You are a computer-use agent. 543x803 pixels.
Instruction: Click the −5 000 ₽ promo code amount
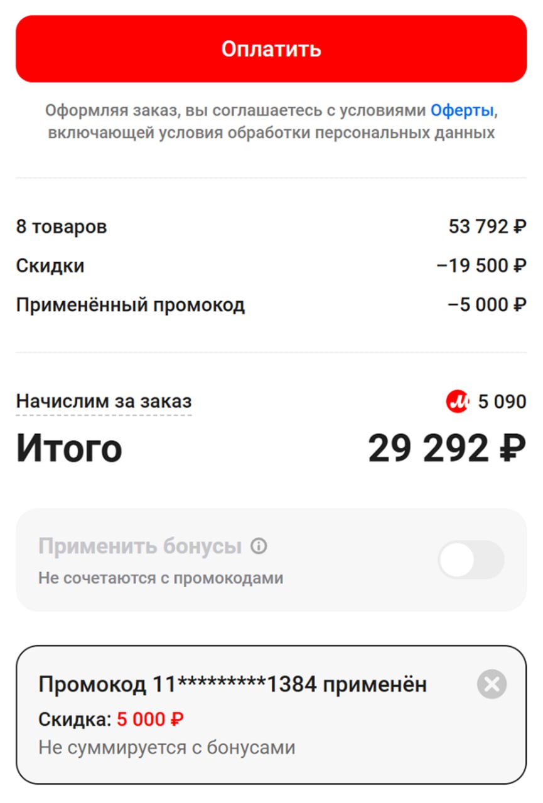pos(487,306)
